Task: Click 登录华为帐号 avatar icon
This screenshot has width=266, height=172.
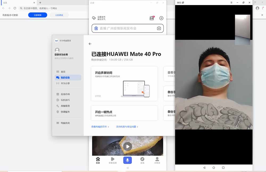Action: click(x=57, y=50)
